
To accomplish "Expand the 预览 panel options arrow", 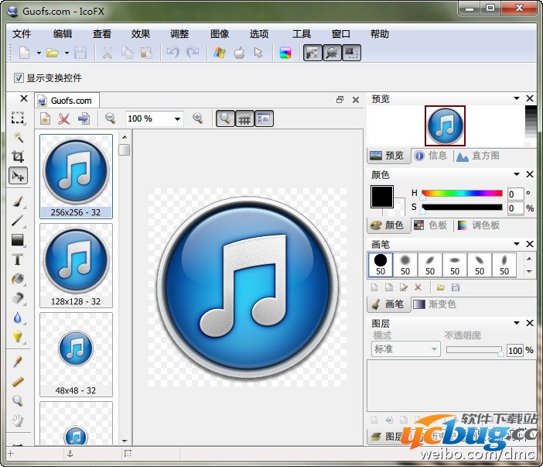I will [x=517, y=98].
